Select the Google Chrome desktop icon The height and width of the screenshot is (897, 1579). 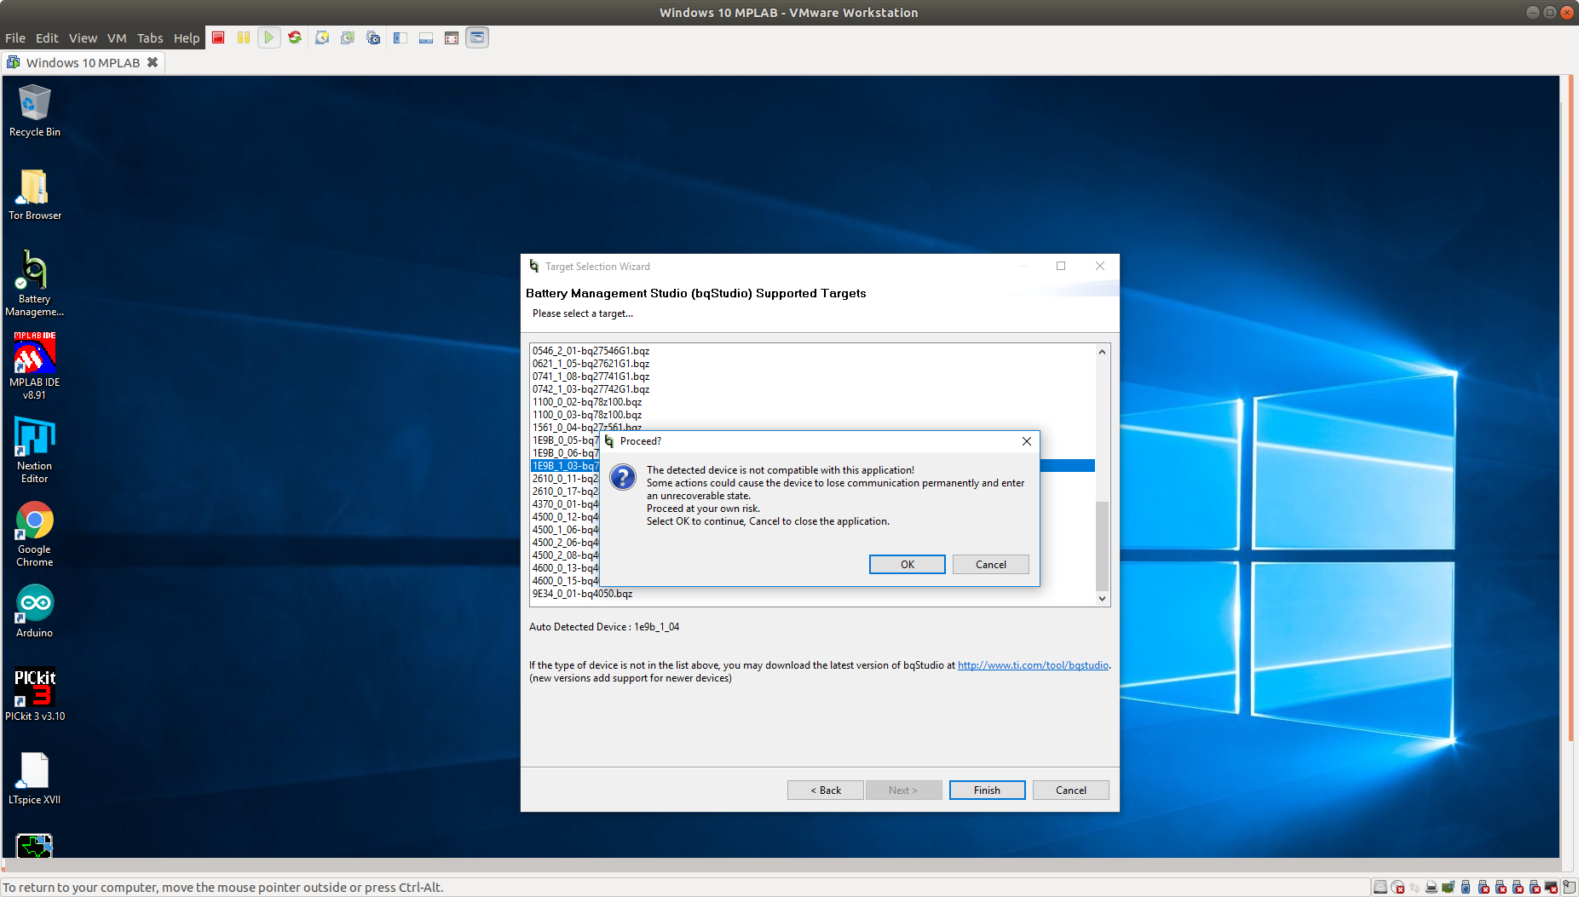(x=35, y=533)
